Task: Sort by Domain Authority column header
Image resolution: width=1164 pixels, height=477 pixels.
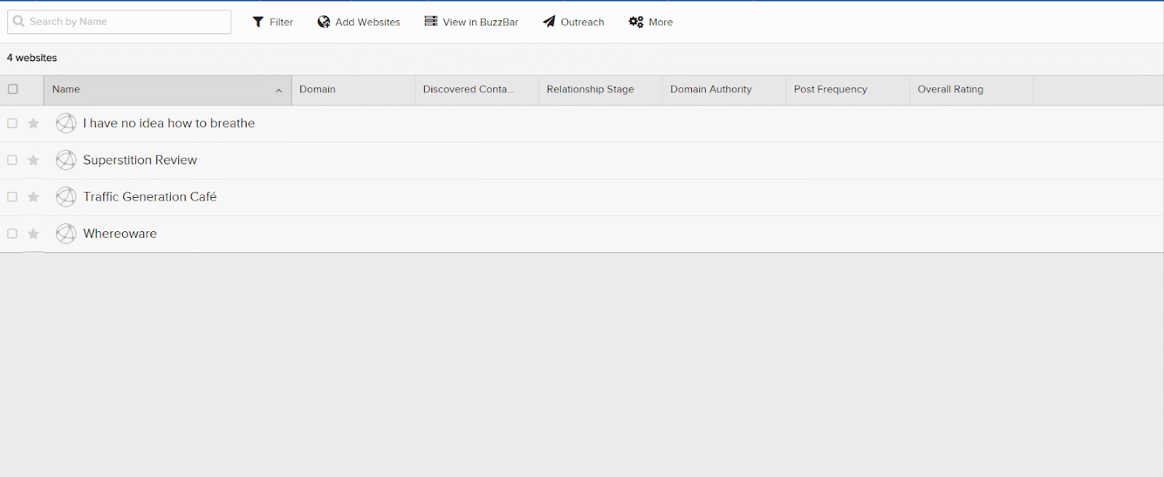Action: [711, 89]
